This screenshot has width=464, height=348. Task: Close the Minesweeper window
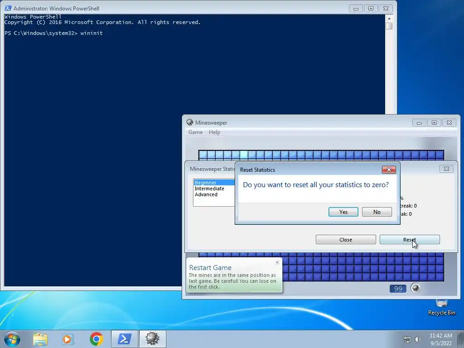[x=449, y=122]
